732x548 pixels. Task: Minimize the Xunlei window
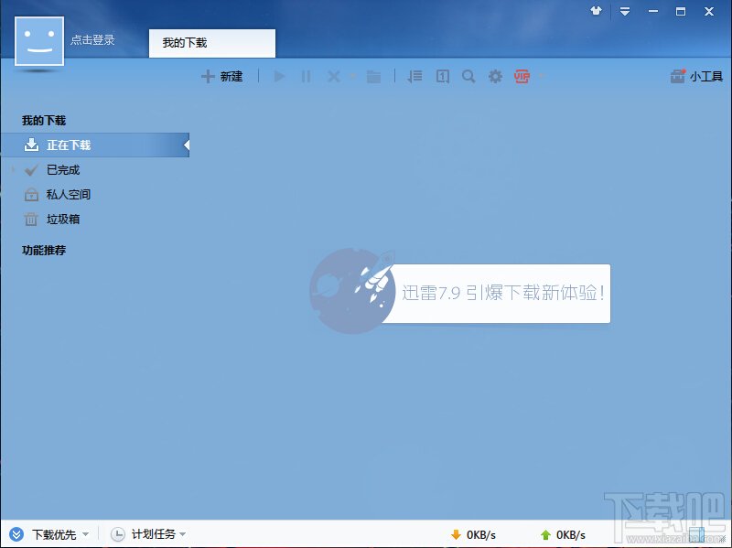(653, 11)
